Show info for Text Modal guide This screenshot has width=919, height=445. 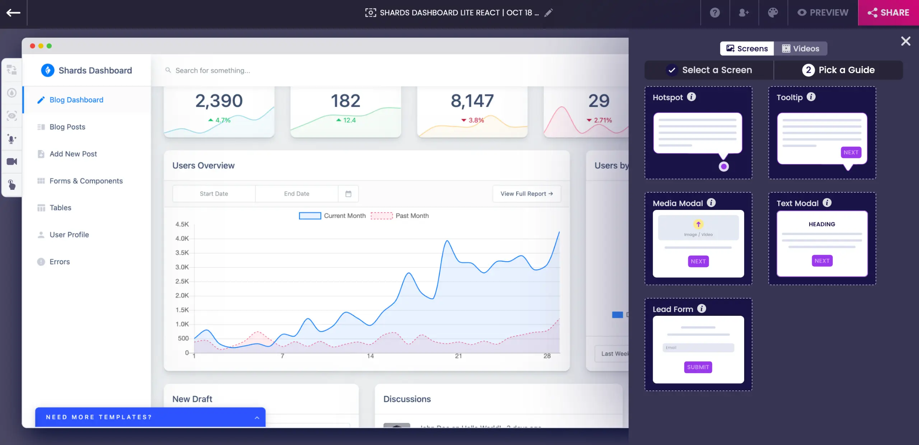[x=827, y=203]
